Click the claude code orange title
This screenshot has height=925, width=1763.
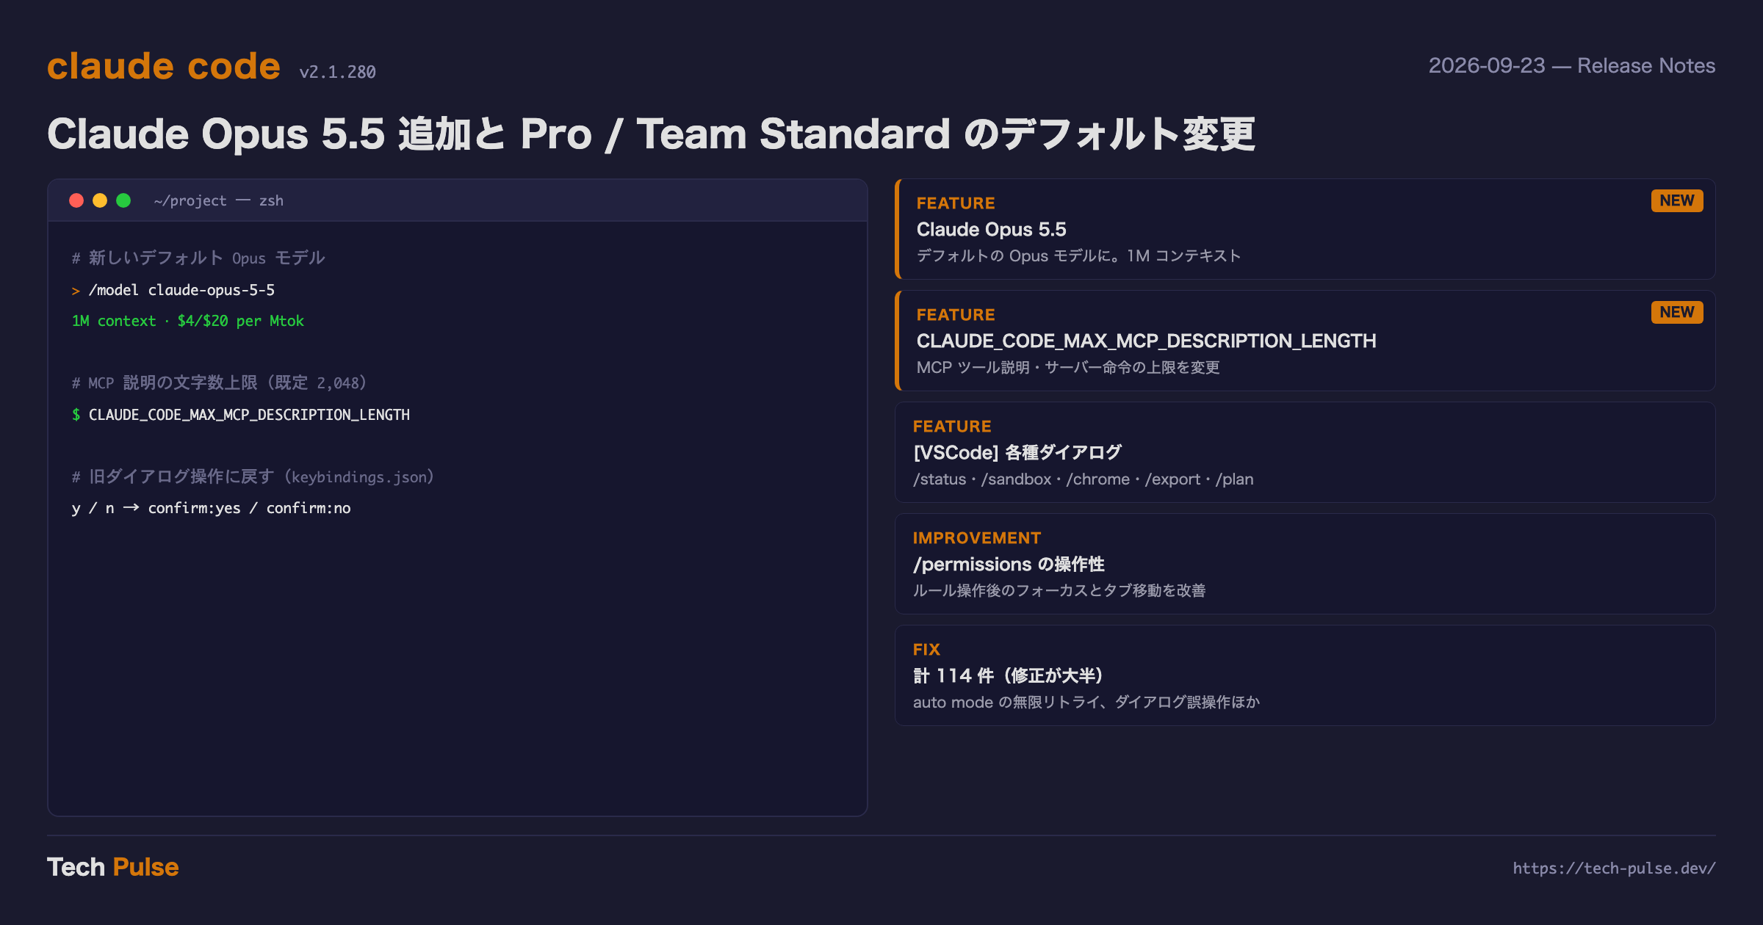pos(164,66)
